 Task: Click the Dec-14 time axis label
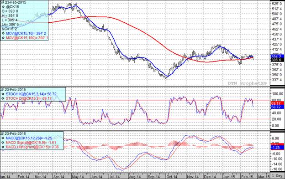coord(210,176)
